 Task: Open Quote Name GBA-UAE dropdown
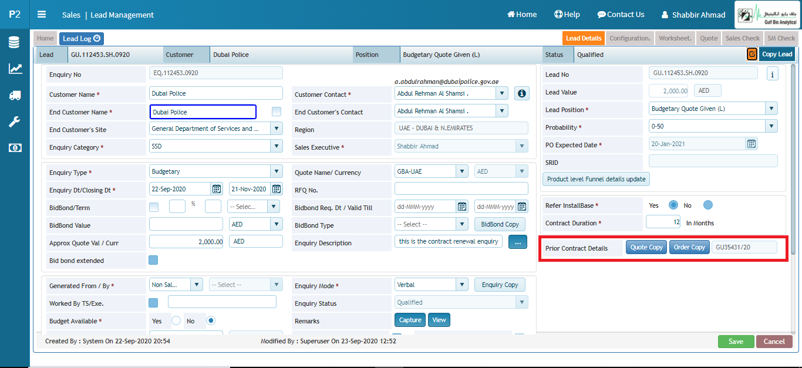pyautogui.click(x=462, y=171)
